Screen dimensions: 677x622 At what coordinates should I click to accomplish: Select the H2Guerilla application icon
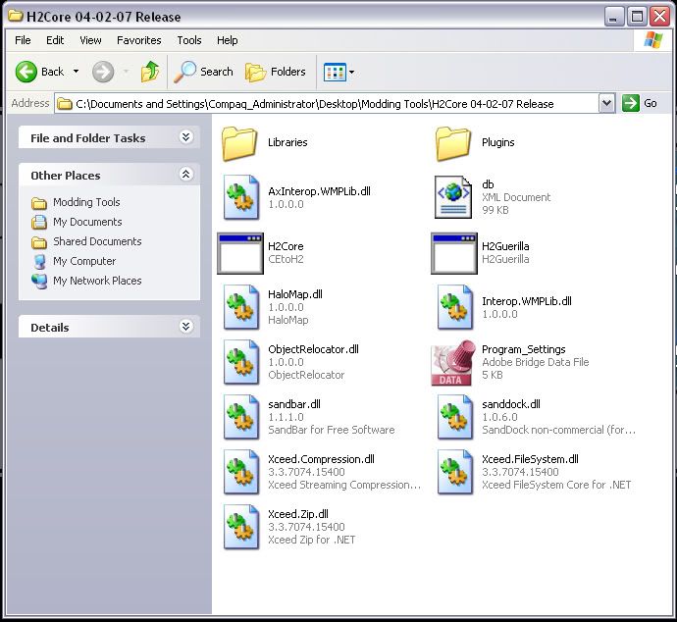pos(454,253)
